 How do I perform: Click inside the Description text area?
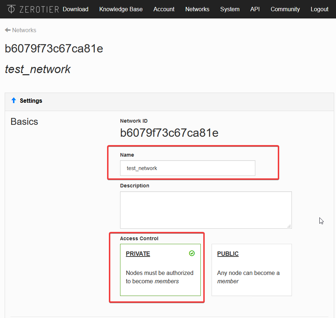tap(206, 210)
